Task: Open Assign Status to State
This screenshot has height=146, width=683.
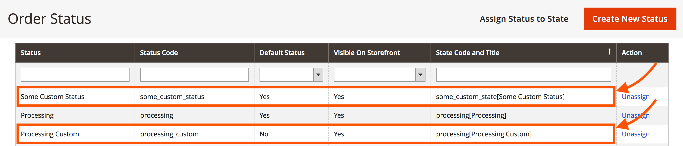Action: [524, 19]
